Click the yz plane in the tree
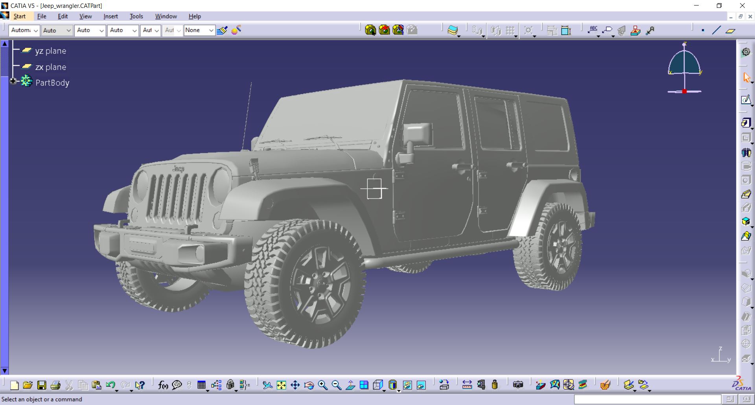 [x=50, y=51]
